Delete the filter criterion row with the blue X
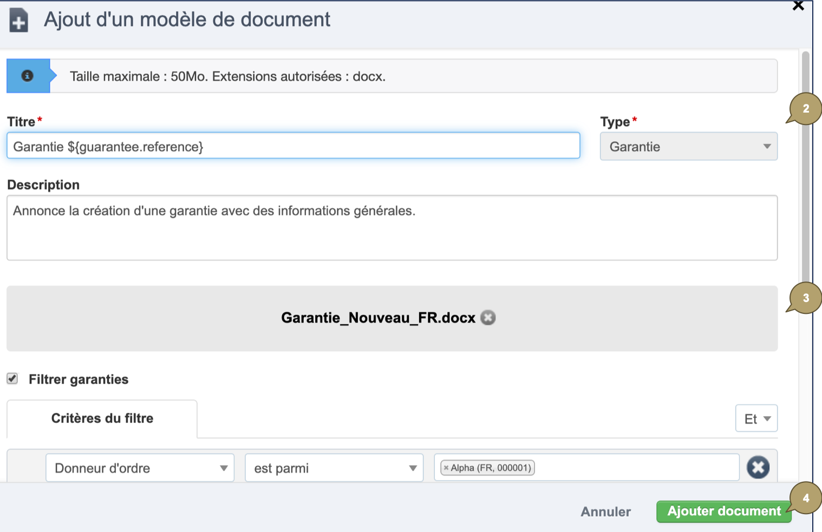Viewport: 822px width, 532px height. pyautogui.click(x=758, y=467)
